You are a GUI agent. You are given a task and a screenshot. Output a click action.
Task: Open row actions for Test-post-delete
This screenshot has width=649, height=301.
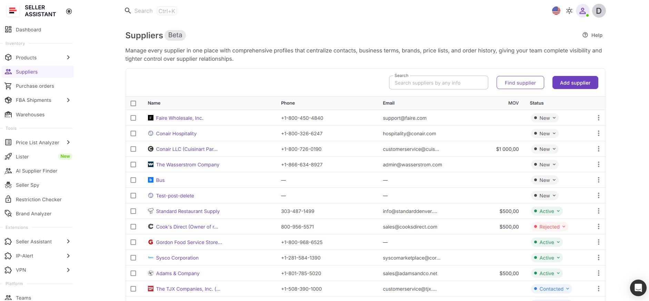tap(599, 195)
